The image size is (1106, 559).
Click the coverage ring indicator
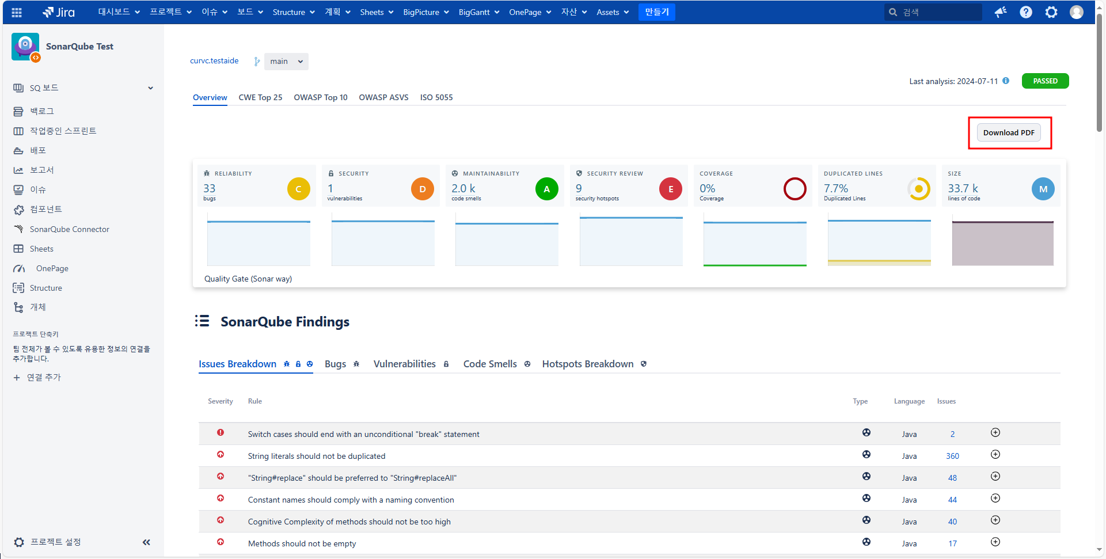pyautogui.click(x=795, y=189)
